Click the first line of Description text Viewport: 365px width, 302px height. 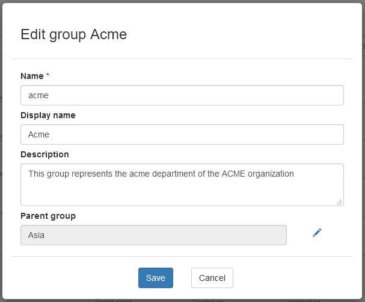pos(161,174)
